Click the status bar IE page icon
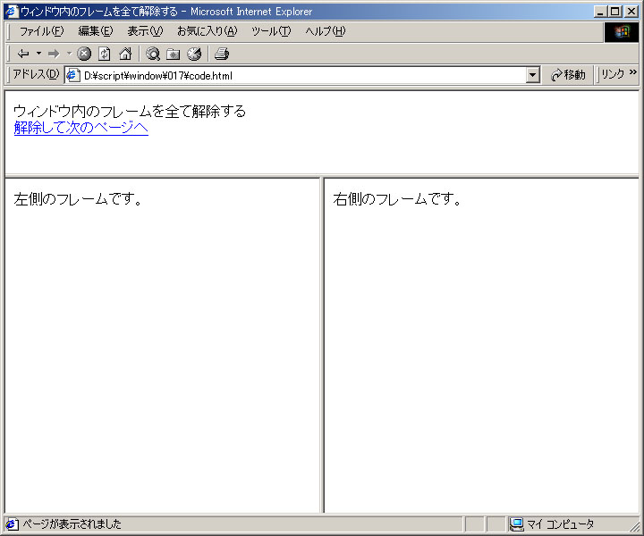Screen dimensions: 644x536 point(12,524)
